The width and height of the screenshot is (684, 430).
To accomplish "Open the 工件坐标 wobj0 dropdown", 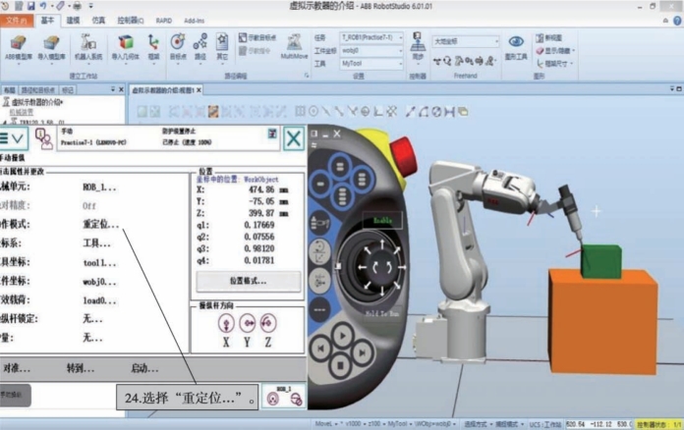I will coord(371,50).
